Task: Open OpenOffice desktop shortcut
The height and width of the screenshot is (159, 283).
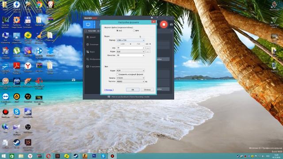Action: (5, 68)
